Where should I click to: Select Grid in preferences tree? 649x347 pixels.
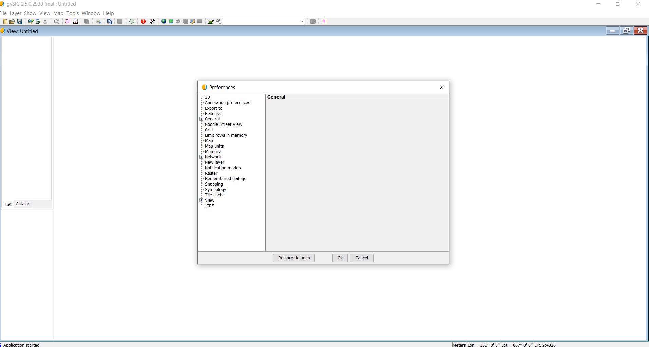pos(209,130)
